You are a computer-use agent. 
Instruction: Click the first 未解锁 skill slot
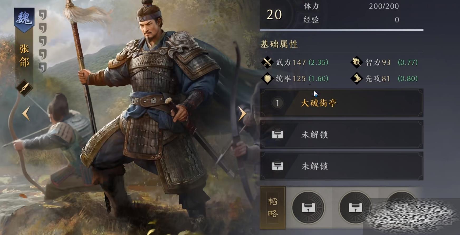(342, 135)
